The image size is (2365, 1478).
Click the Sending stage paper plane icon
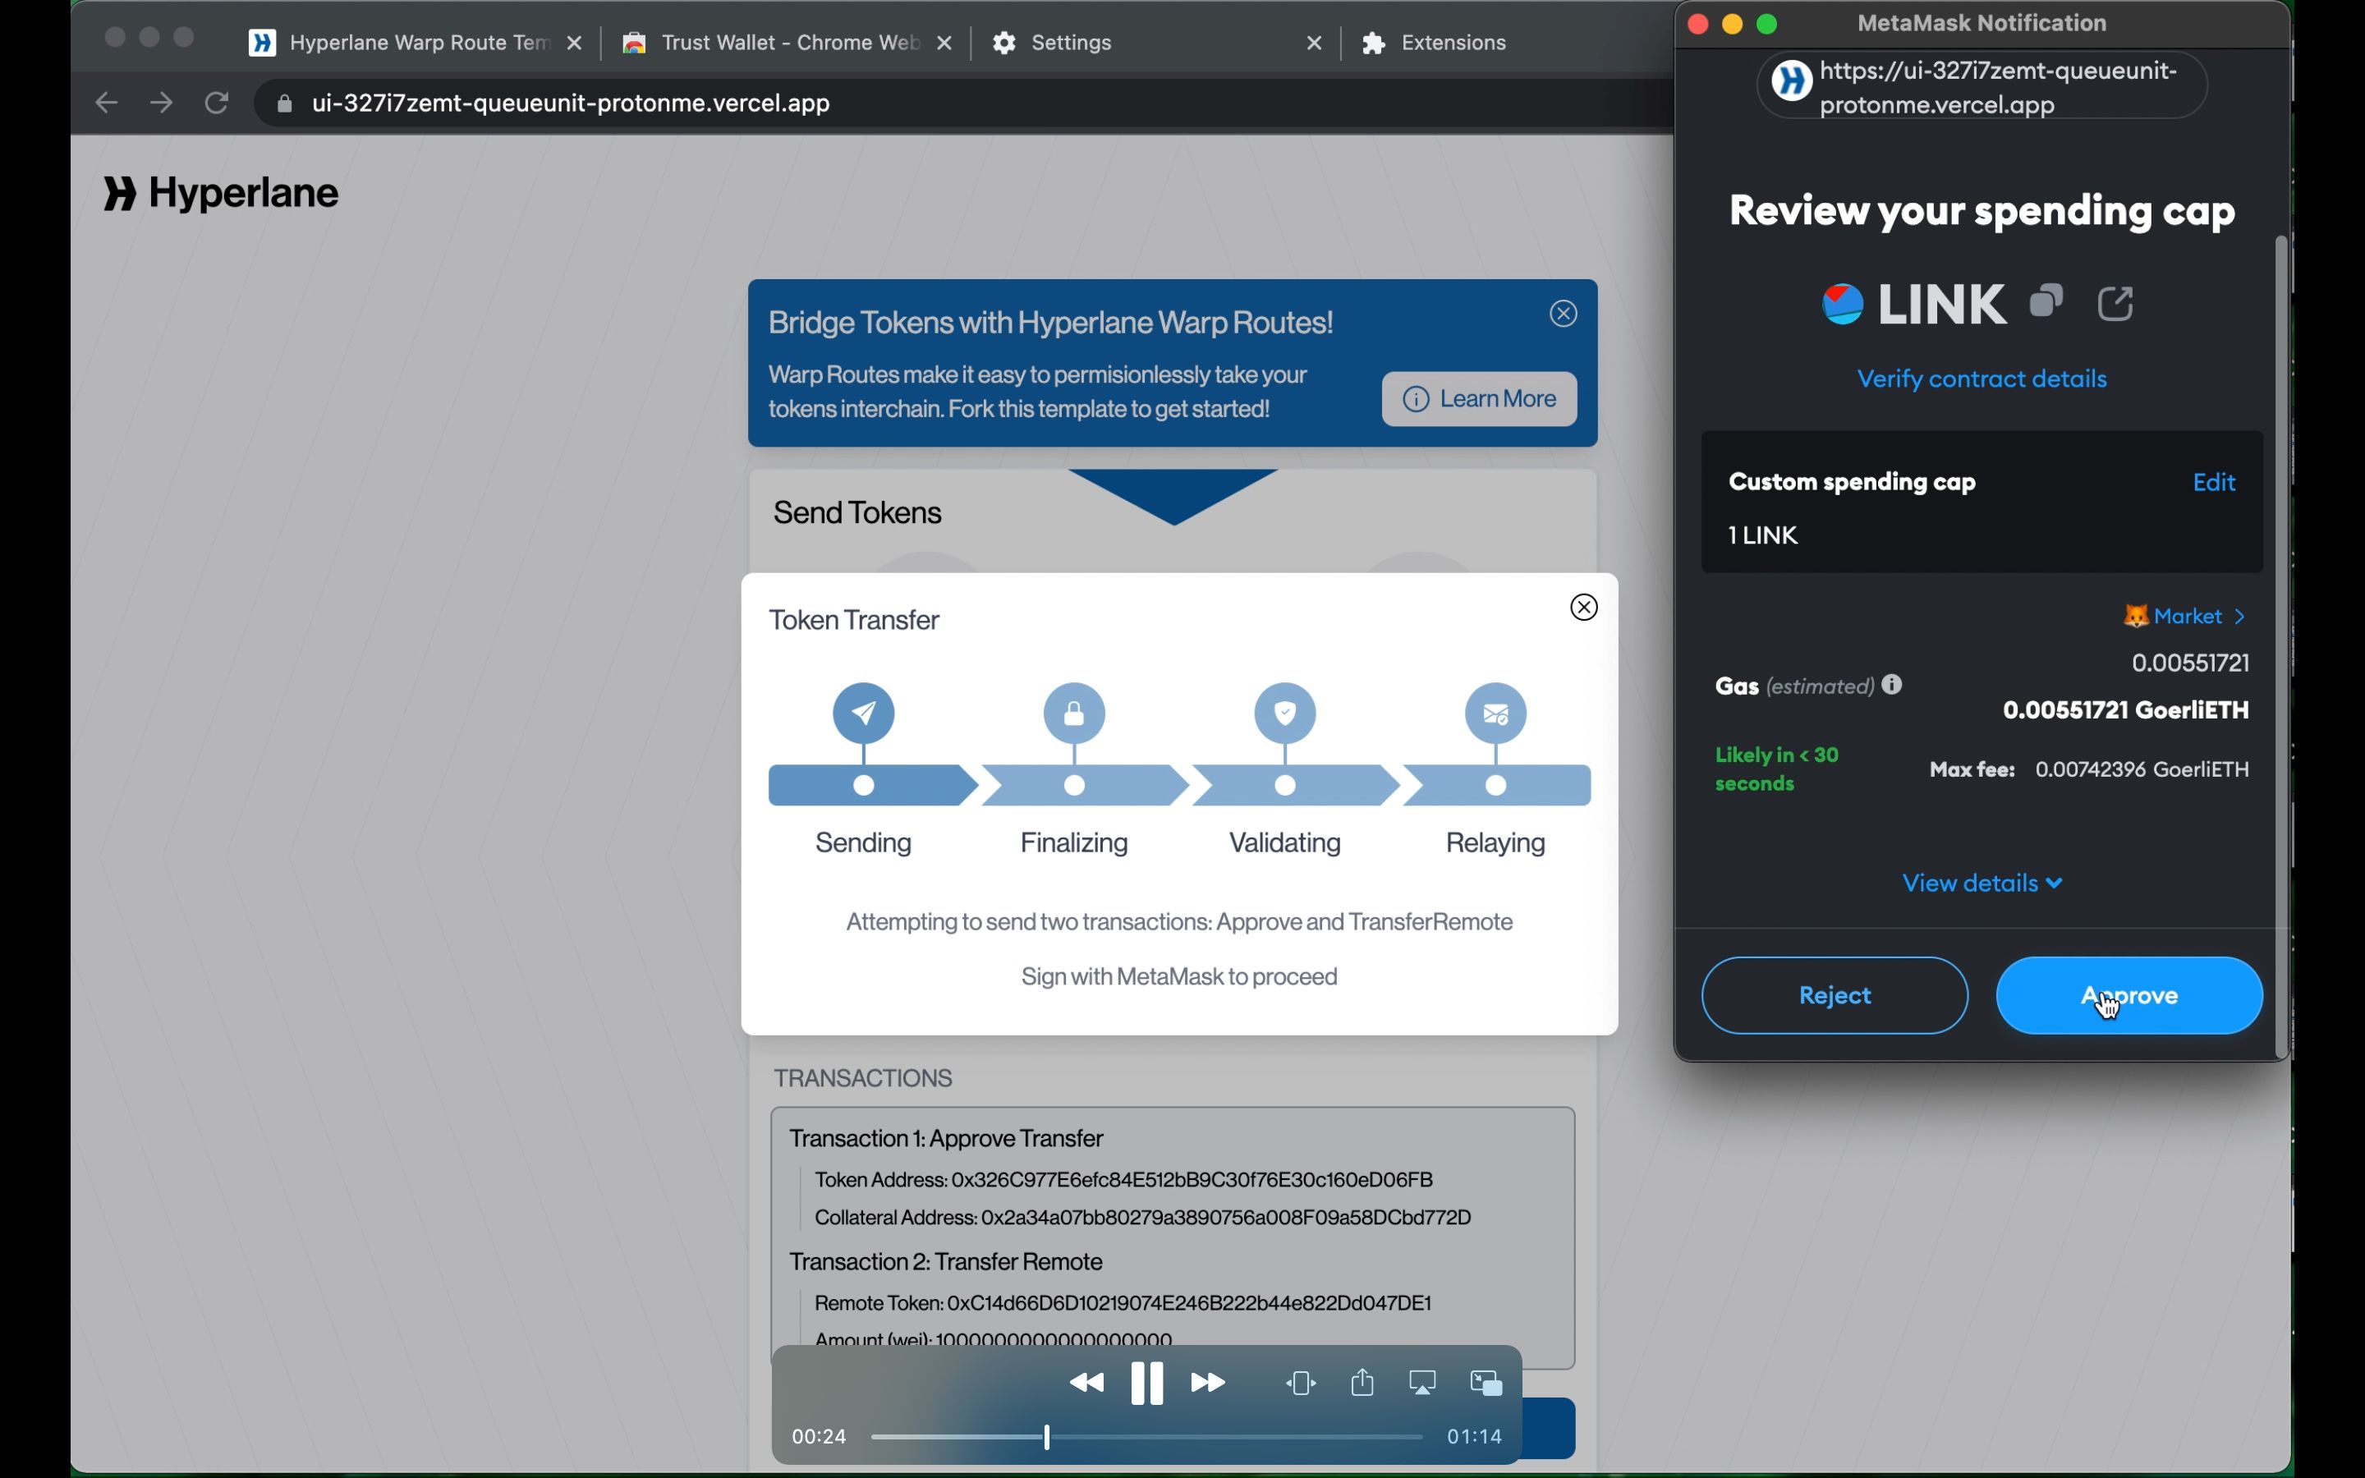[x=864, y=714]
